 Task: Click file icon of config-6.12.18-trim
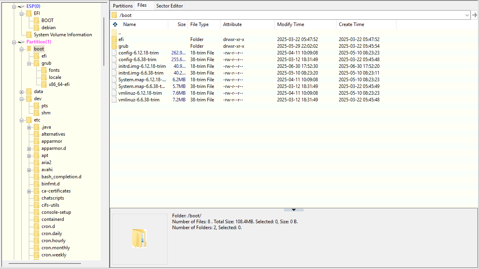tap(114, 53)
